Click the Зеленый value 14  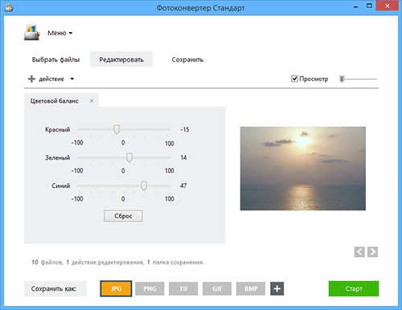point(183,157)
